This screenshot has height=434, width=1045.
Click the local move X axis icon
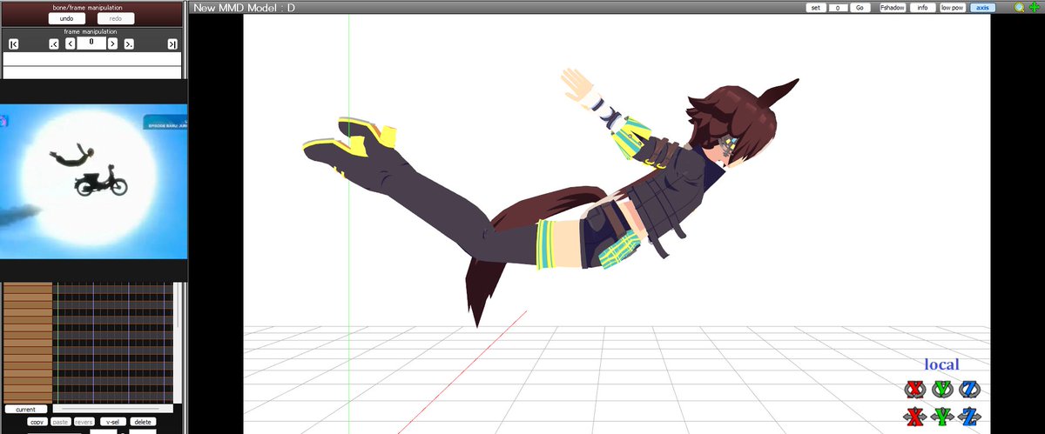[914, 416]
